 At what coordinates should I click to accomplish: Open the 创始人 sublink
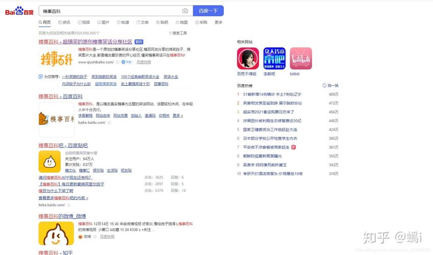pyautogui.click(x=136, y=115)
